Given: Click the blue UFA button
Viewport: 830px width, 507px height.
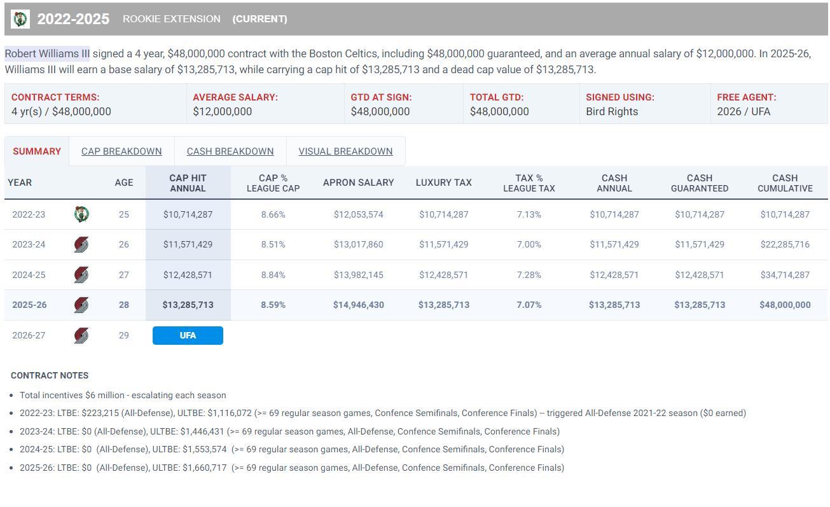Looking at the screenshot, I should tap(188, 335).
